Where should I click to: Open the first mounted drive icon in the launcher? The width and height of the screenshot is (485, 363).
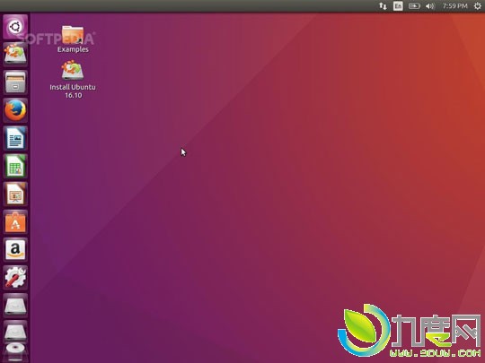pyautogui.click(x=15, y=306)
